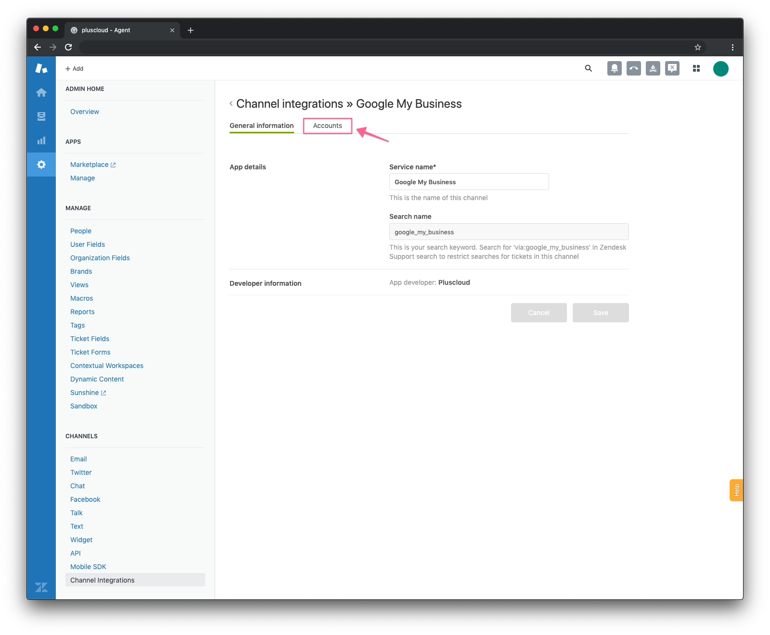This screenshot has height=635, width=770.
Task: Click the browser address bar
Action: point(385,47)
